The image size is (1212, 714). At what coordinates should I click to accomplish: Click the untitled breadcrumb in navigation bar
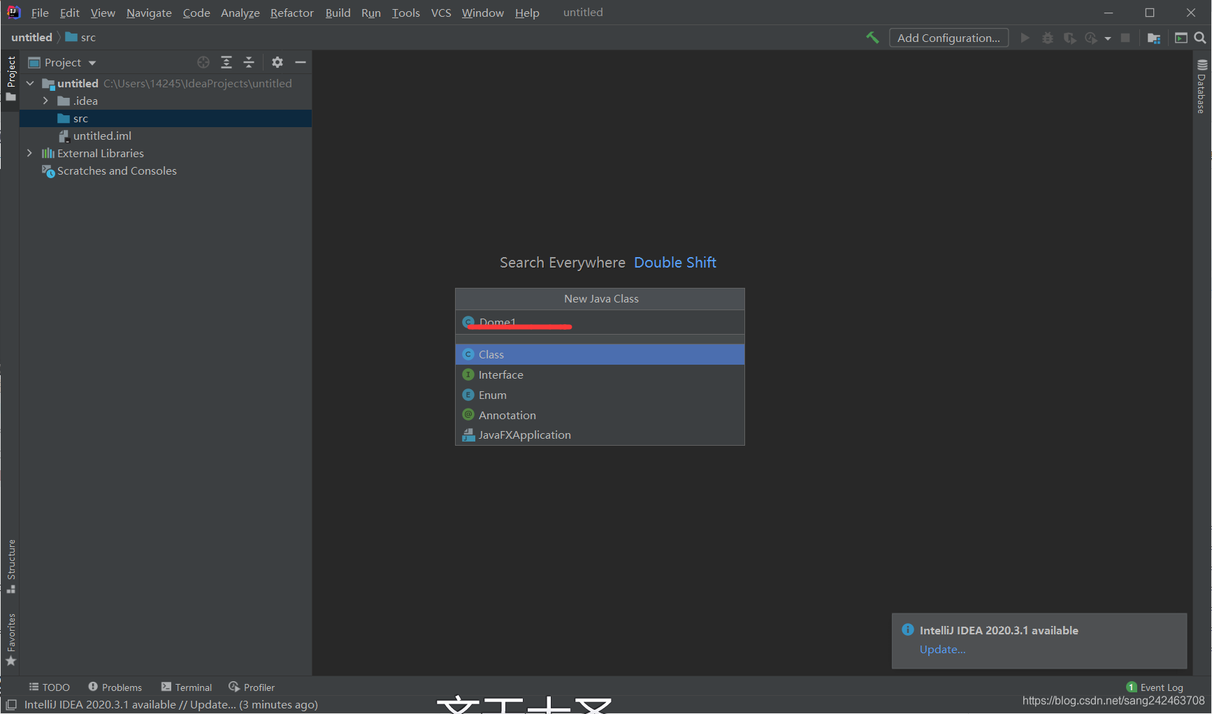coord(31,37)
